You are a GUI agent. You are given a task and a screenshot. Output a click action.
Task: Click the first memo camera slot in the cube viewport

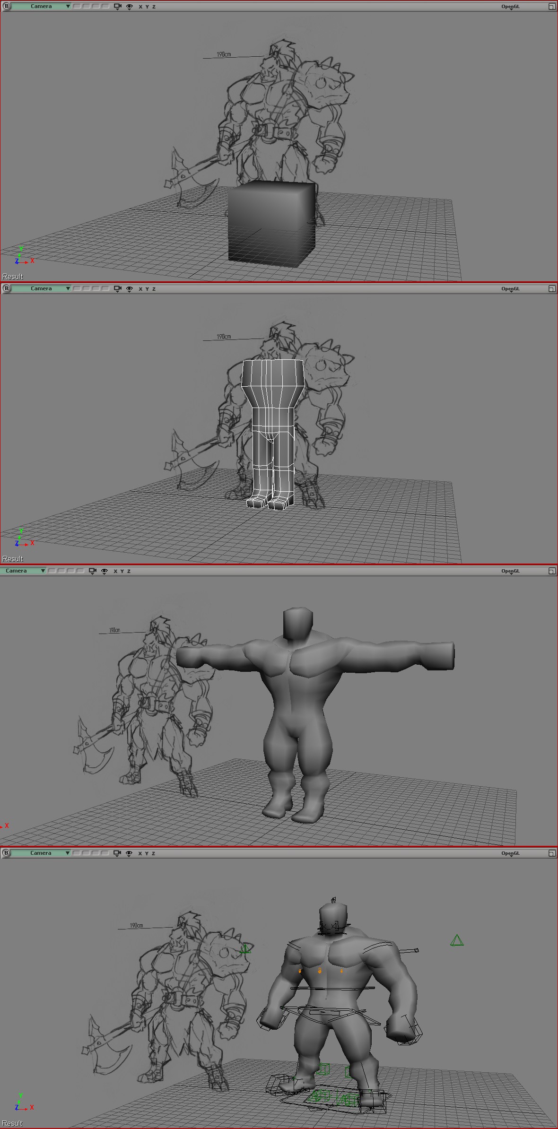(x=77, y=6)
